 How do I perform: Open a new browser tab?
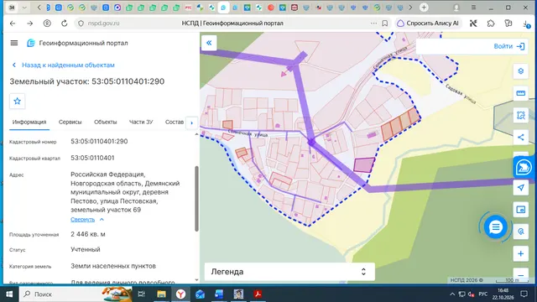pyautogui.click(x=424, y=8)
